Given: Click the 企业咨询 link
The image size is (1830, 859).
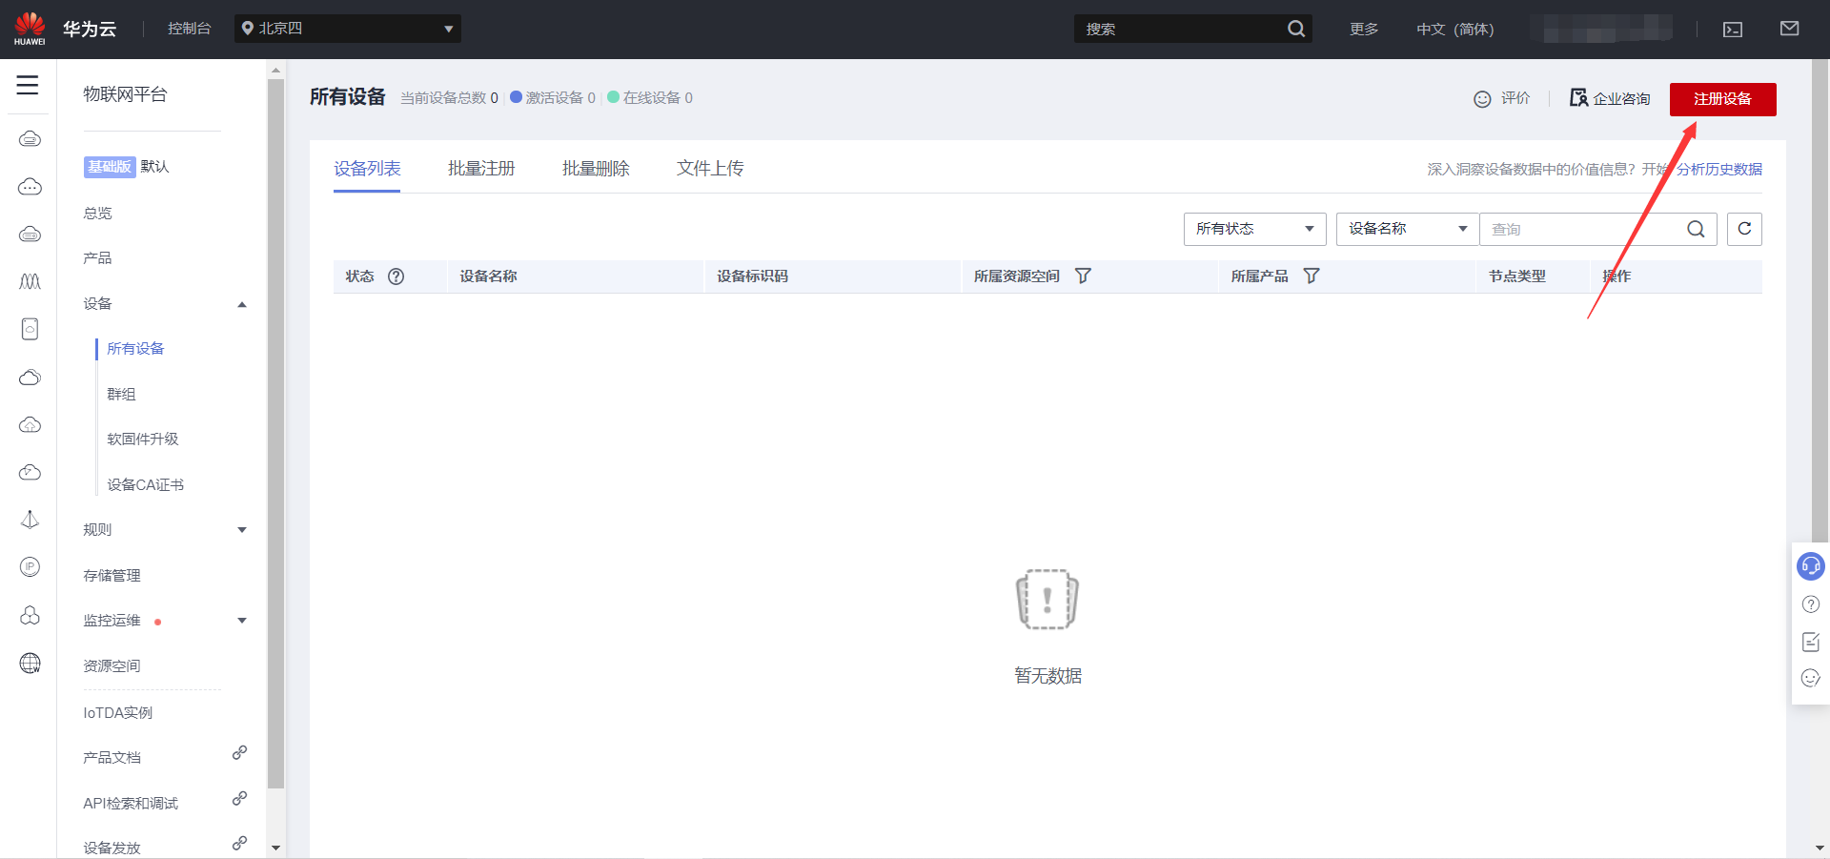Looking at the screenshot, I should (1610, 98).
